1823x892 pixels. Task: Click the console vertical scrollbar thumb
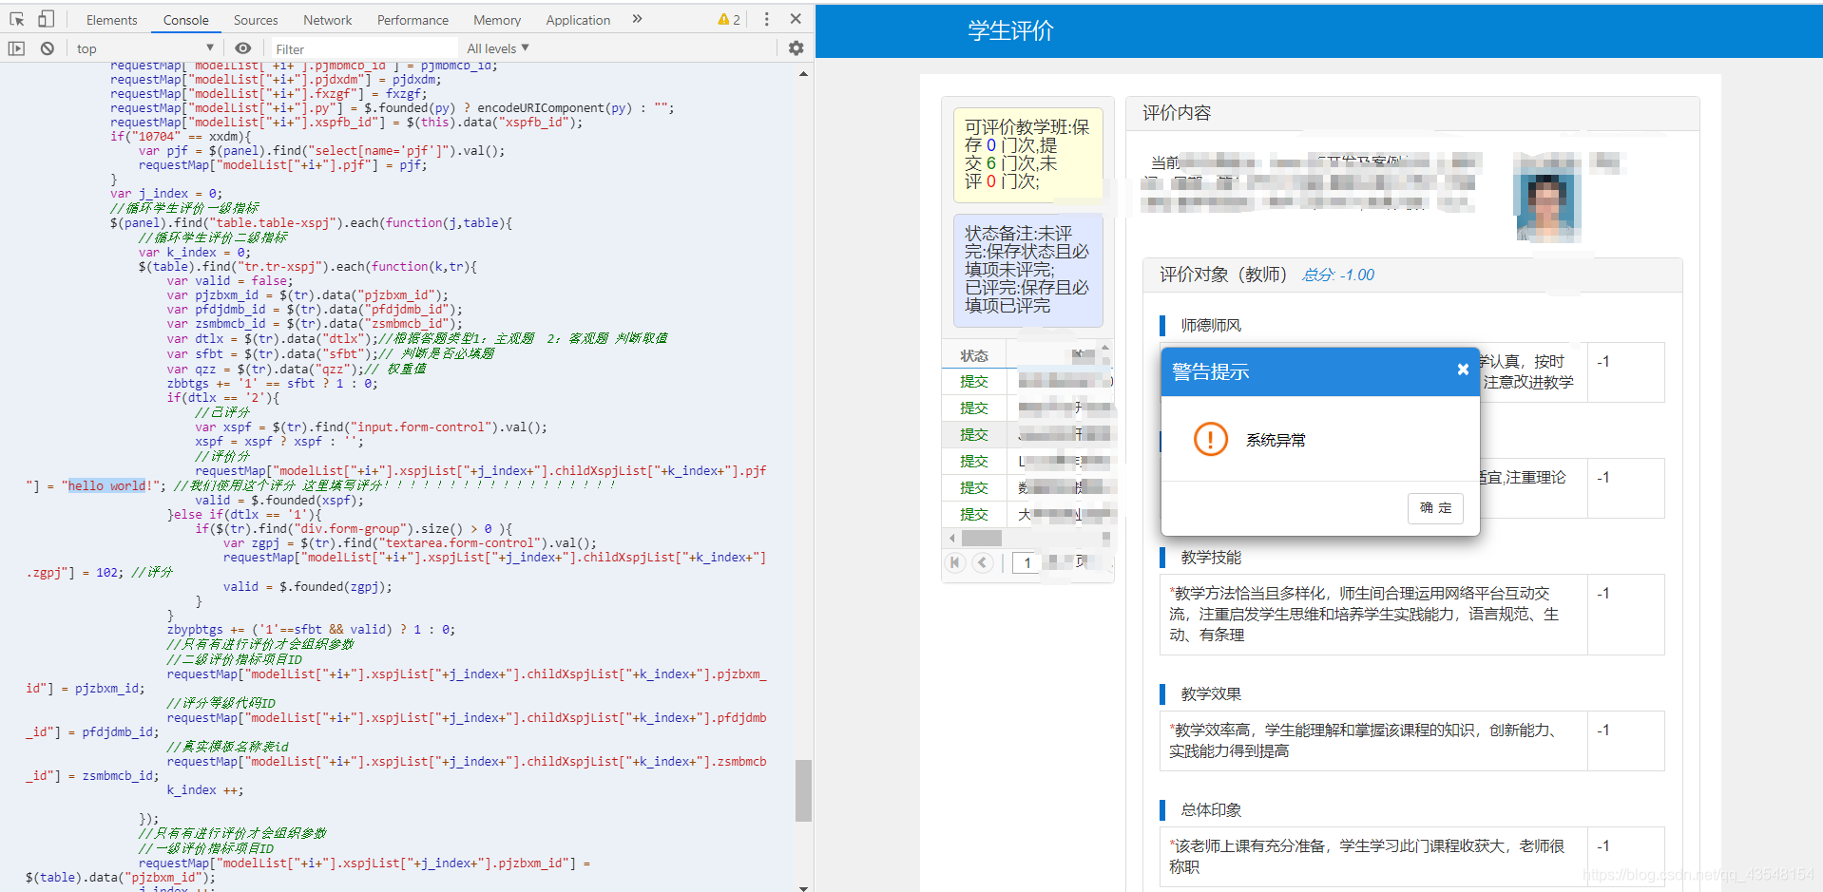(x=803, y=789)
